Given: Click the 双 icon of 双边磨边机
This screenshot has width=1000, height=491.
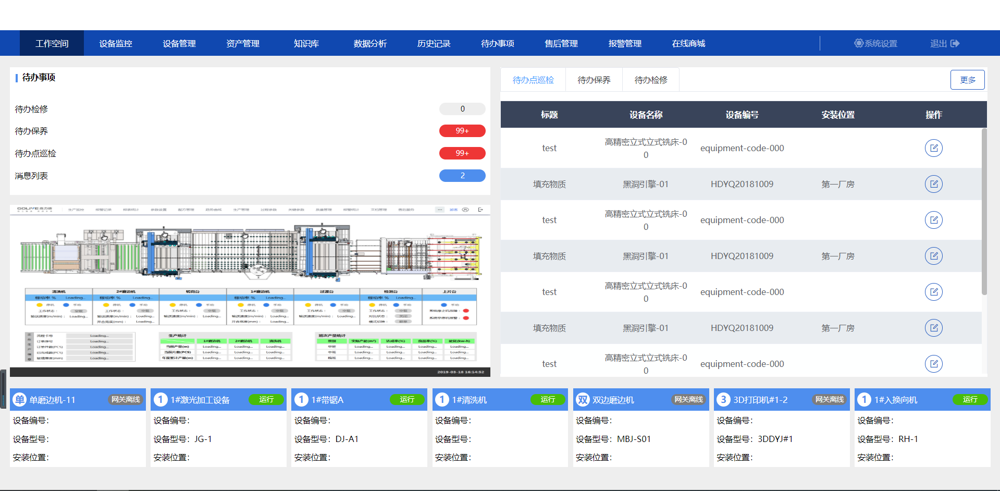Looking at the screenshot, I should tap(583, 400).
